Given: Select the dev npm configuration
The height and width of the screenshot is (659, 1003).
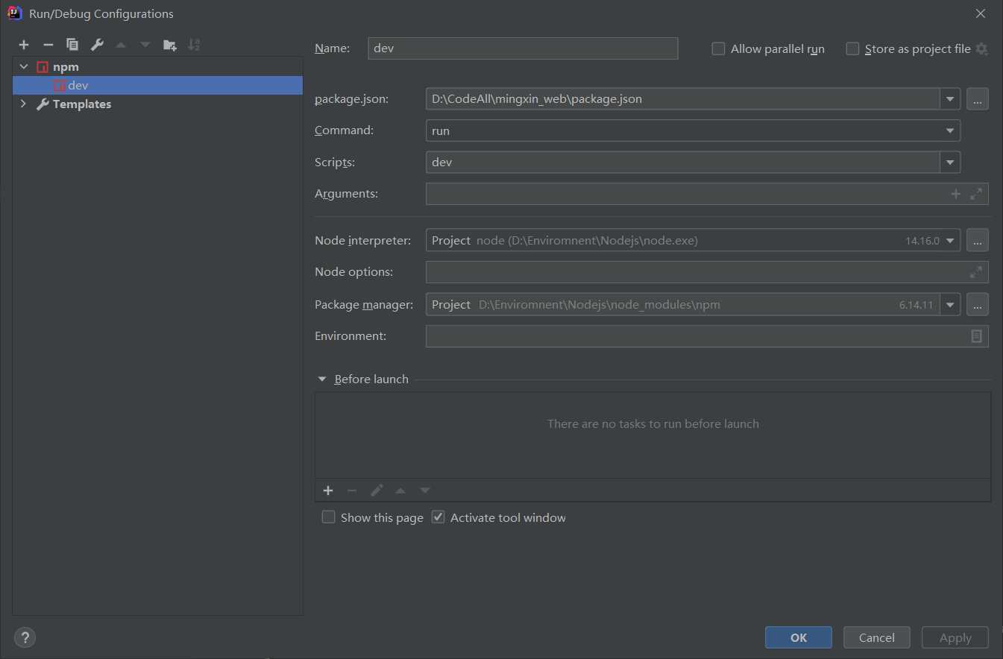Looking at the screenshot, I should pyautogui.click(x=78, y=86).
